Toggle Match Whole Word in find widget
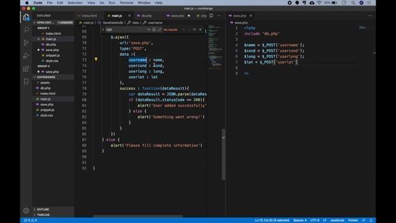Image resolution: width=396 pixels, height=223 pixels. click(x=154, y=30)
